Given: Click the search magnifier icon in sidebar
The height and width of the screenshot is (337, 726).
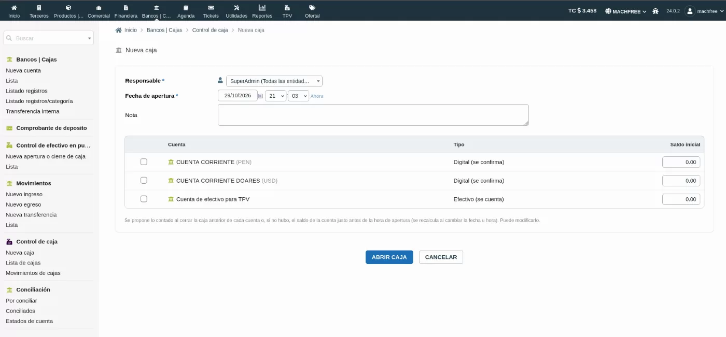Looking at the screenshot, I should pyautogui.click(x=9, y=38).
